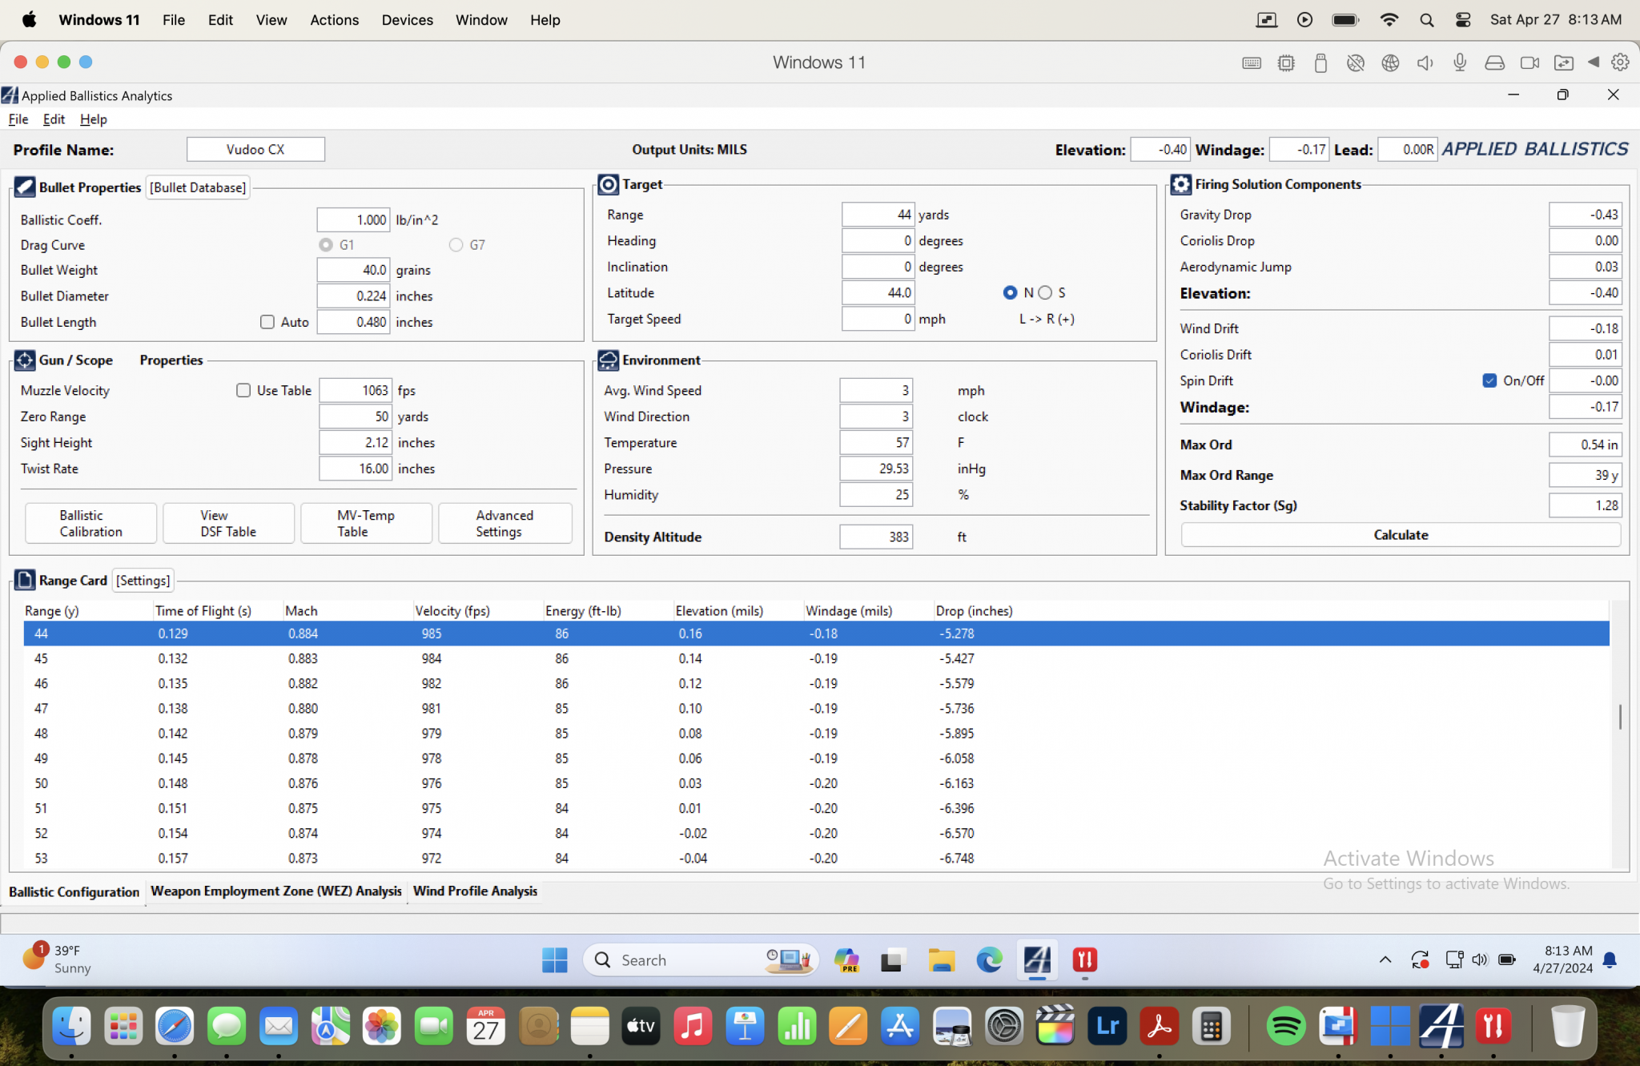Image resolution: width=1640 pixels, height=1066 pixels.
Task: Open Advanced Settings
Action: [504, 523]
